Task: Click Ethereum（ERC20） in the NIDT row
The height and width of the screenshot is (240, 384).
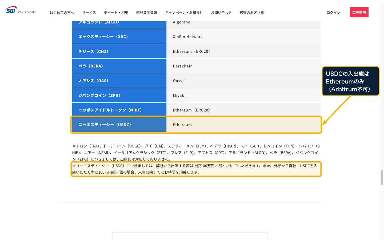Action: (x=243, y=110)
